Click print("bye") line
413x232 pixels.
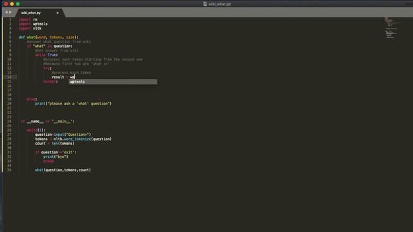[x=55, y=157]
